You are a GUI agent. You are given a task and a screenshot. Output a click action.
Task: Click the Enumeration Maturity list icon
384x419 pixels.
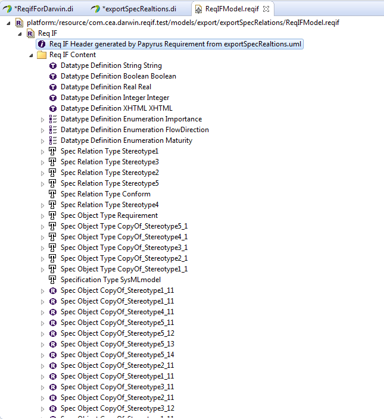53,140
